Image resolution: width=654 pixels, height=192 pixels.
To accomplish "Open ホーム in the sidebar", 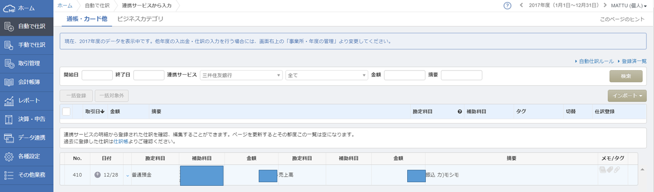I will click(26, 8).
